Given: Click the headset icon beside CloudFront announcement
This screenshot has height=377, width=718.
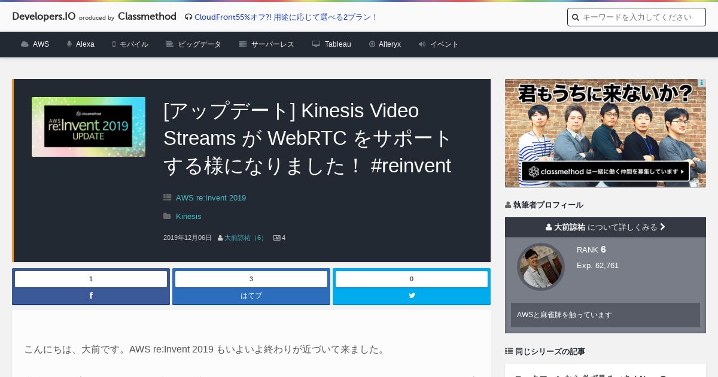Looking at the screenshot, I should (x=188, y=17).
